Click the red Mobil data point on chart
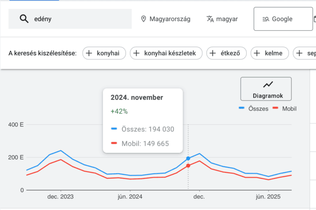This screenshot has width=316, height=210. point(188,166)
